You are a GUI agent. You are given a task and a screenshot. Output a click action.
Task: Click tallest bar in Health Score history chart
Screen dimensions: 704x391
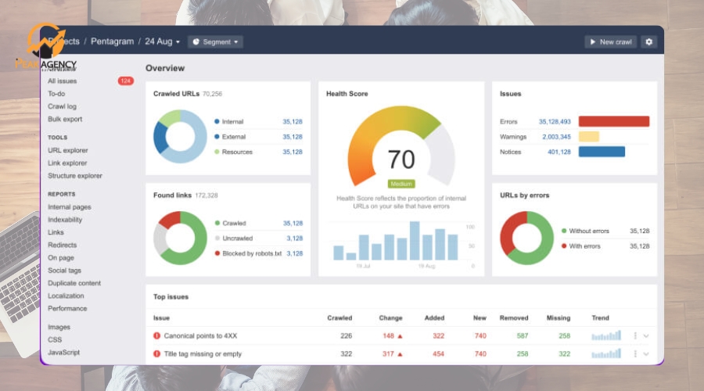pos(415,241)
